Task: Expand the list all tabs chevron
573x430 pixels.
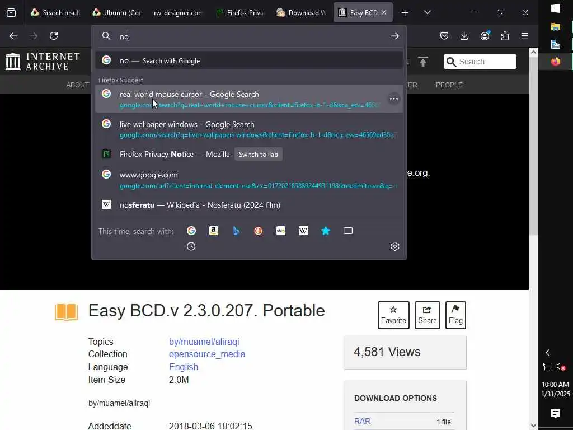Action: (x=427, y=13)
